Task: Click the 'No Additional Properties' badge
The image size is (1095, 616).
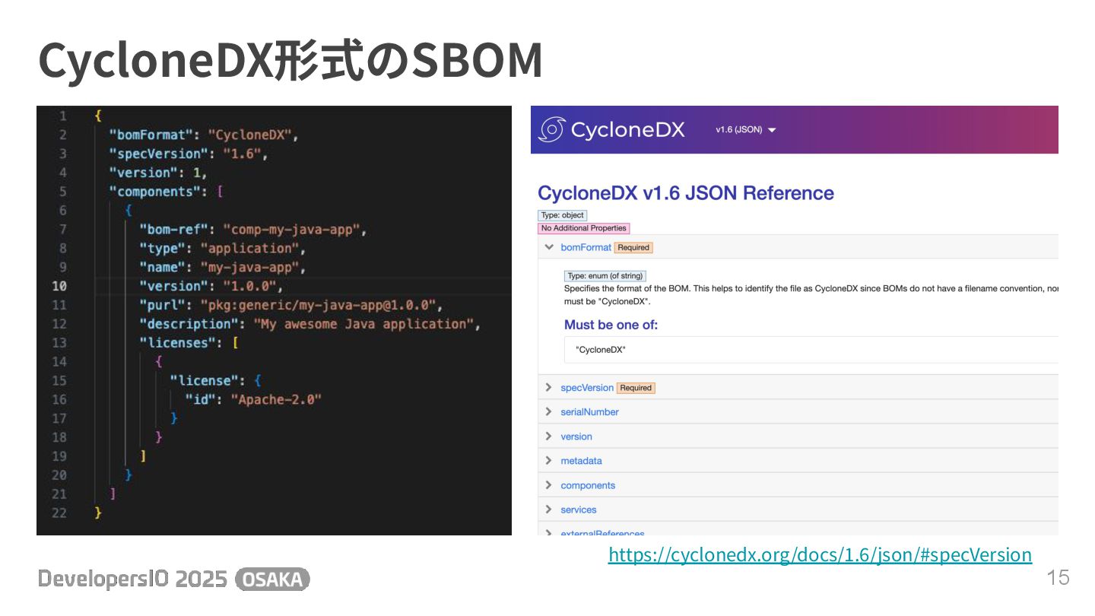Action: pos(584,228)
